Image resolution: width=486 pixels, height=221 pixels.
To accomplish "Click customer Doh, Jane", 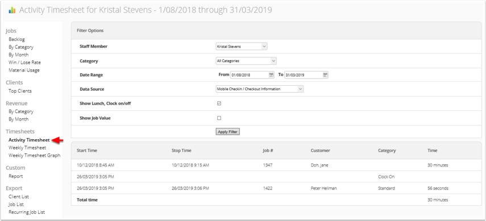I will pos(319,165).
